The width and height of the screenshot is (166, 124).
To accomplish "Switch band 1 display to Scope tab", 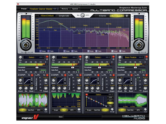I will tap(23, 110).
